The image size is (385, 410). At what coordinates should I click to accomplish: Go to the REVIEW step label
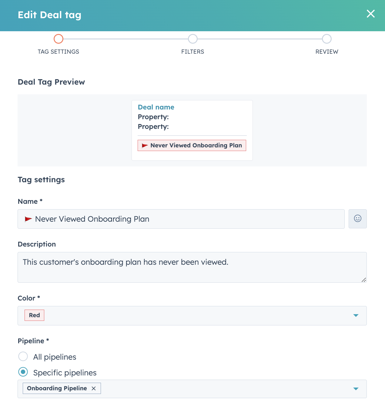(x=327, y=52)
